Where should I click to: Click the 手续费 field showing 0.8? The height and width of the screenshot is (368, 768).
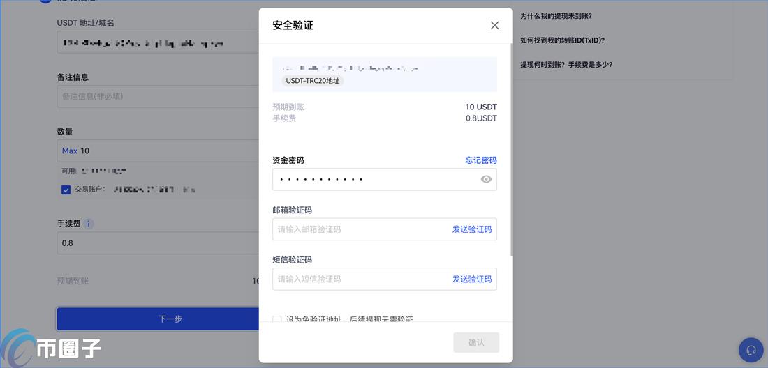pyautogui.click(x=158, y=243)
